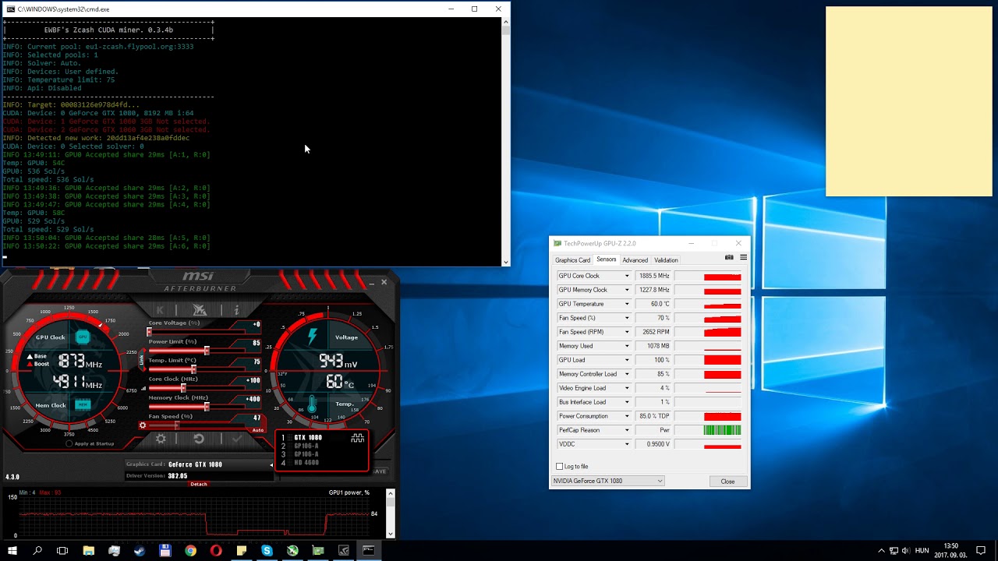Click the MEM chip icon on the gauge
The image size is (998, 561).
click(x=82, y=404)
